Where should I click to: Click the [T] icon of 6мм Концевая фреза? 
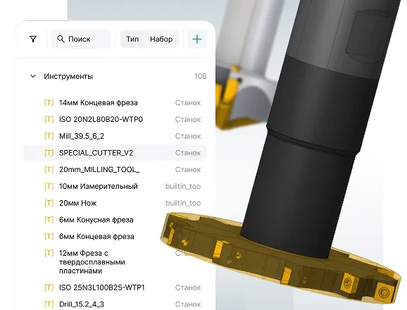click(x=49, y=237)
